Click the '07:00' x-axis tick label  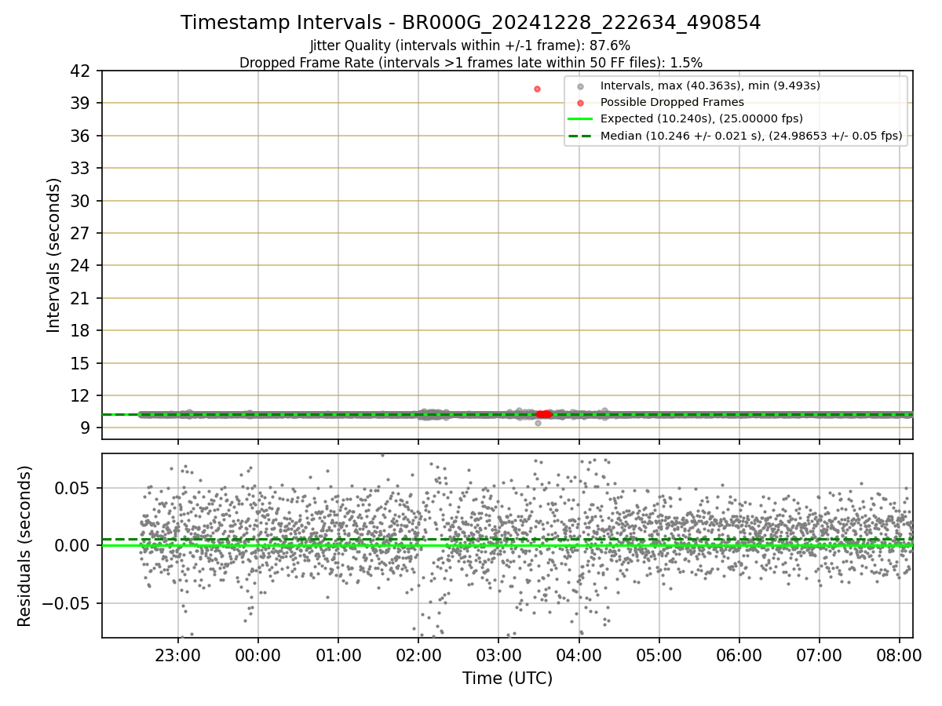[819, 655]
